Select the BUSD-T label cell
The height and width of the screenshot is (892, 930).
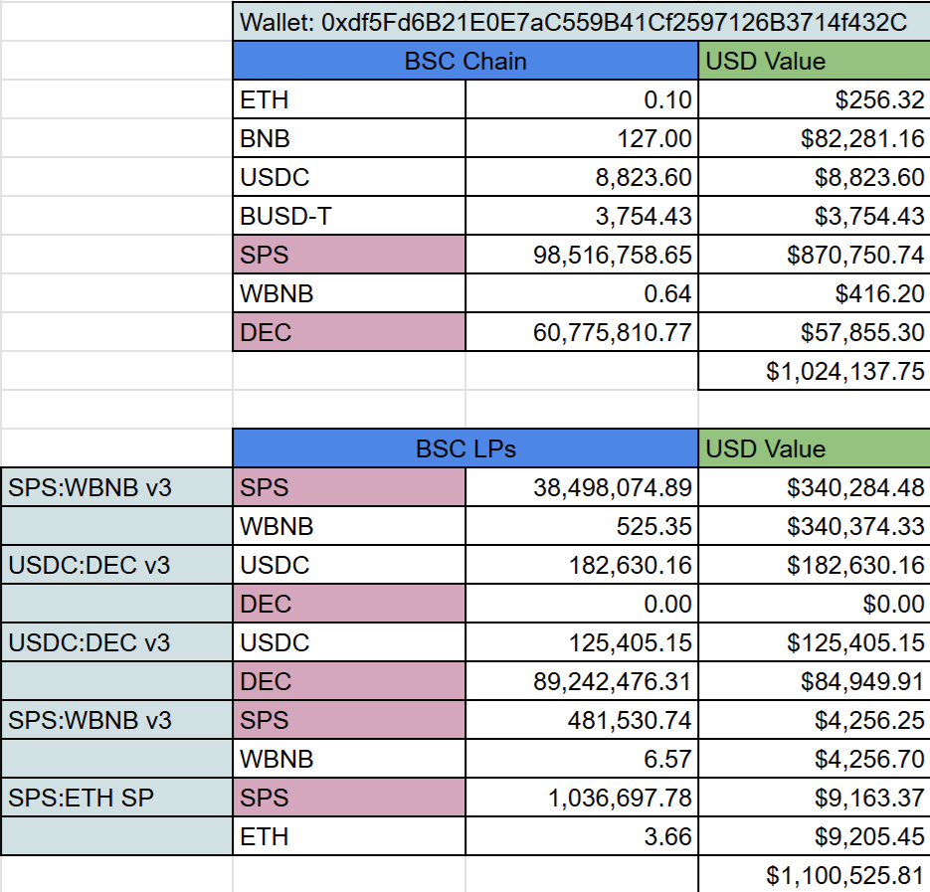349,216
